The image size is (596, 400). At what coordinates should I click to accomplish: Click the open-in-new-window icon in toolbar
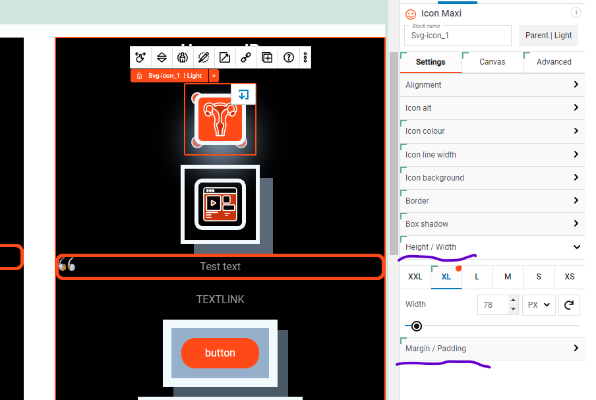pos(225,57)
